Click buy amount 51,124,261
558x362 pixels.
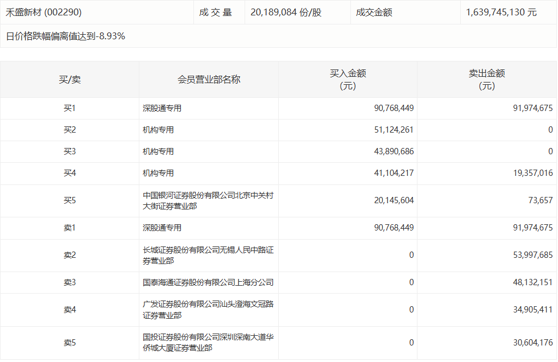coord(390,130)
